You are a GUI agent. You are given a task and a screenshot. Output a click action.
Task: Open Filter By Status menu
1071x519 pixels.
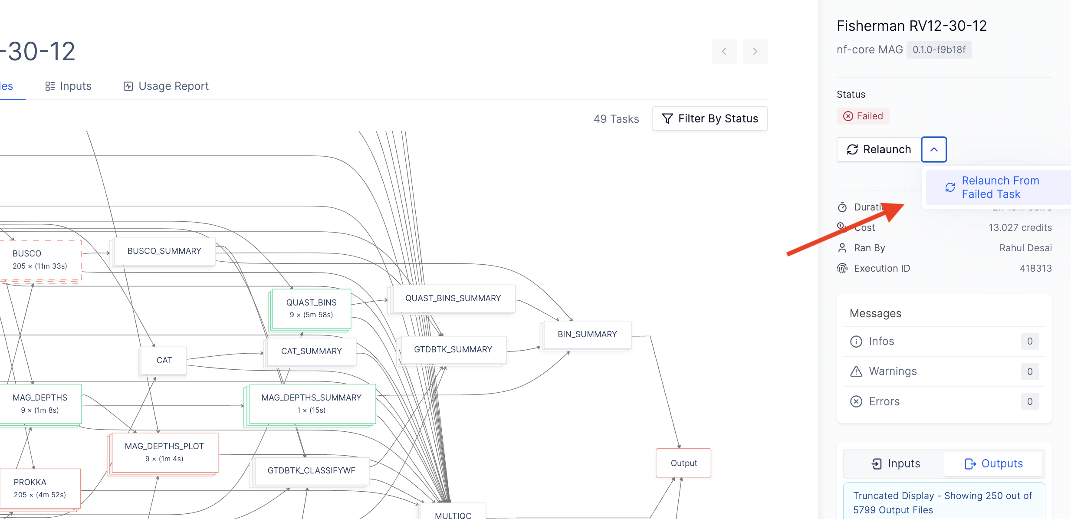pyautogui.click(x=710, y=118)
